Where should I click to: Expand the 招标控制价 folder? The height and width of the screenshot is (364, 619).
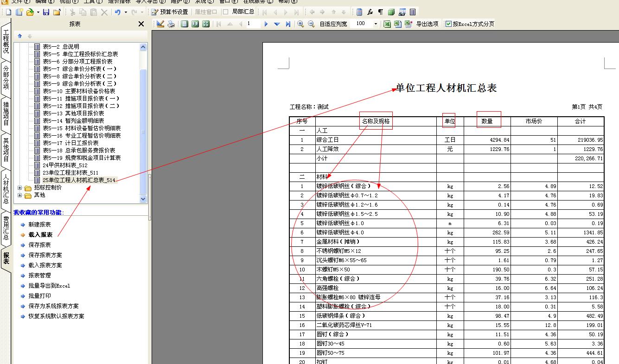click(19, 188)
